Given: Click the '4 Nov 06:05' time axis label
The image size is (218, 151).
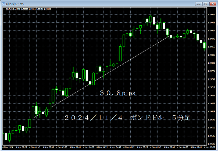Looking at the screenshot, I should point(169,147).
